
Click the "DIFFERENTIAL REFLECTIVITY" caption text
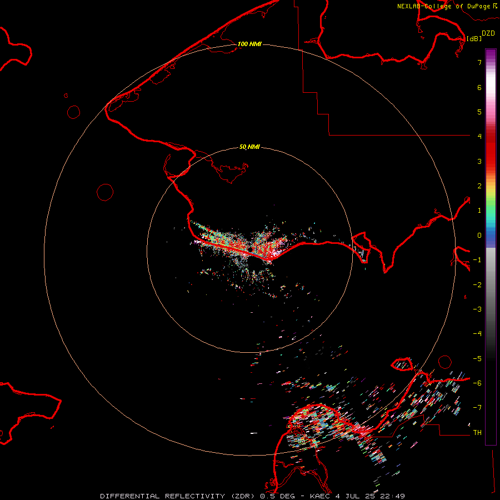pyautogui.click(x=163, y=496)
